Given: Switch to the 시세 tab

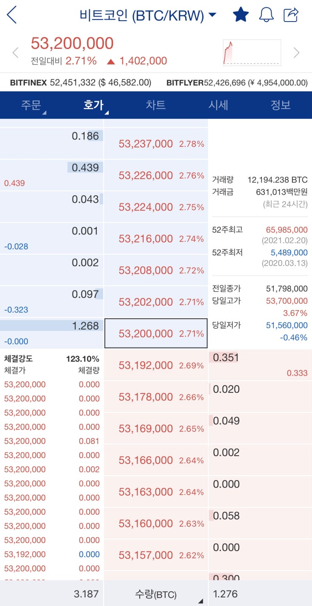Looking at the screenshot, I should 218,105.
